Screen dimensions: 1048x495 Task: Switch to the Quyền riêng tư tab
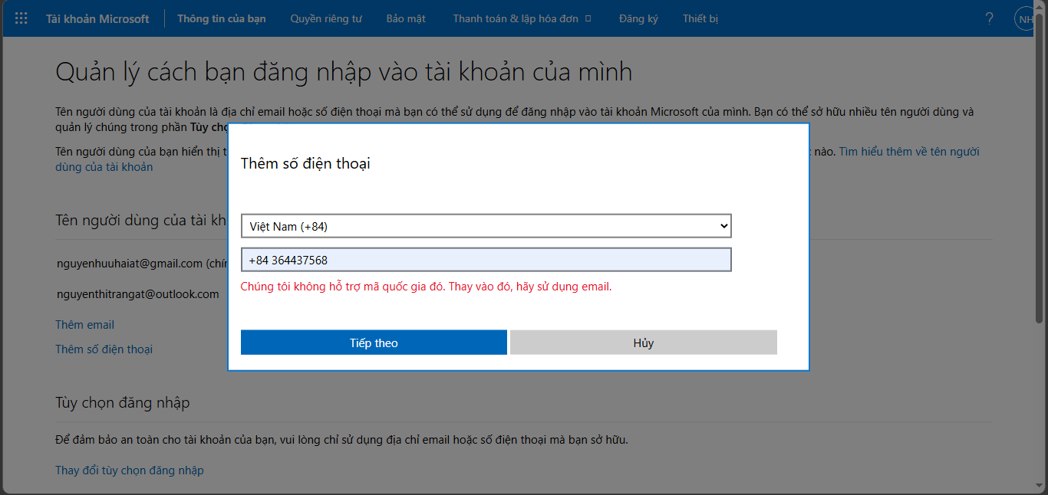coord(326,18)
